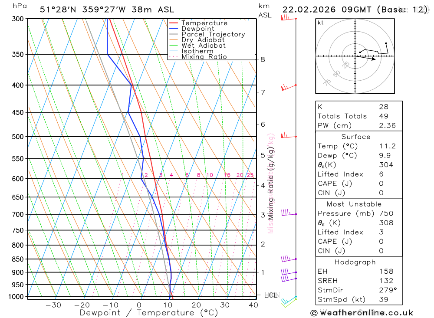Click the blue Dewpoint line sample in legend
The height and width of the screenshot is (318, 434).
click(173, 29)
